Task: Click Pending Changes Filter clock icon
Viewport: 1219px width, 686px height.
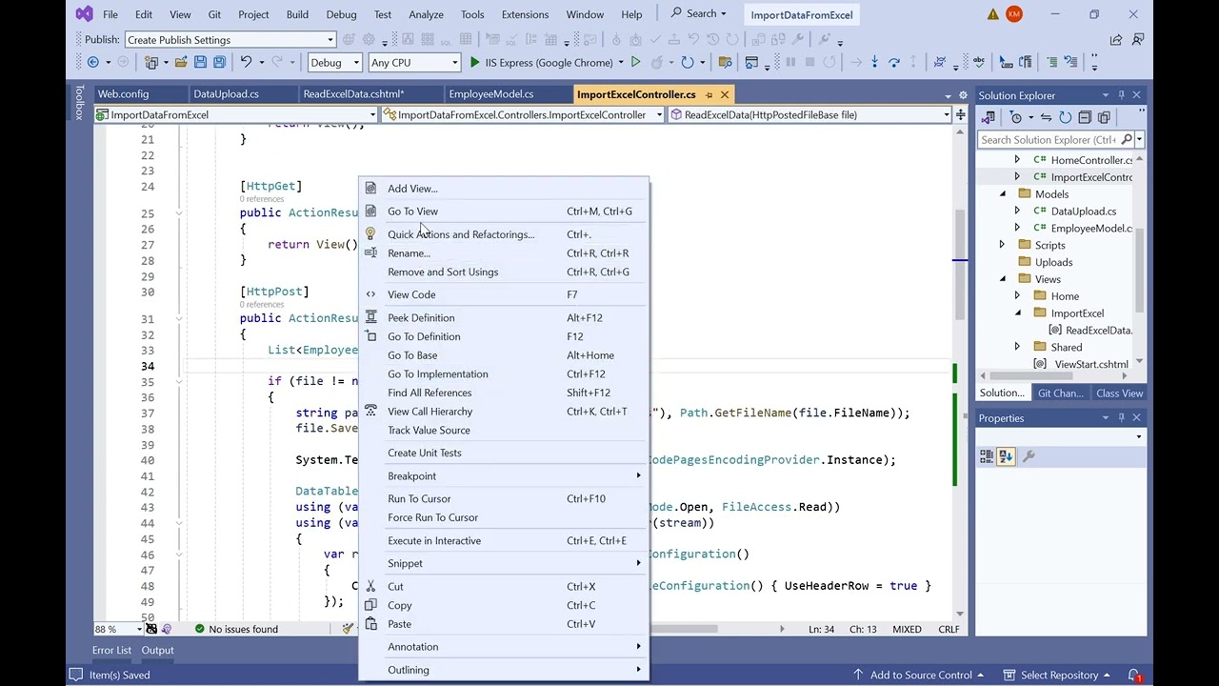Action: [1016, 117]
